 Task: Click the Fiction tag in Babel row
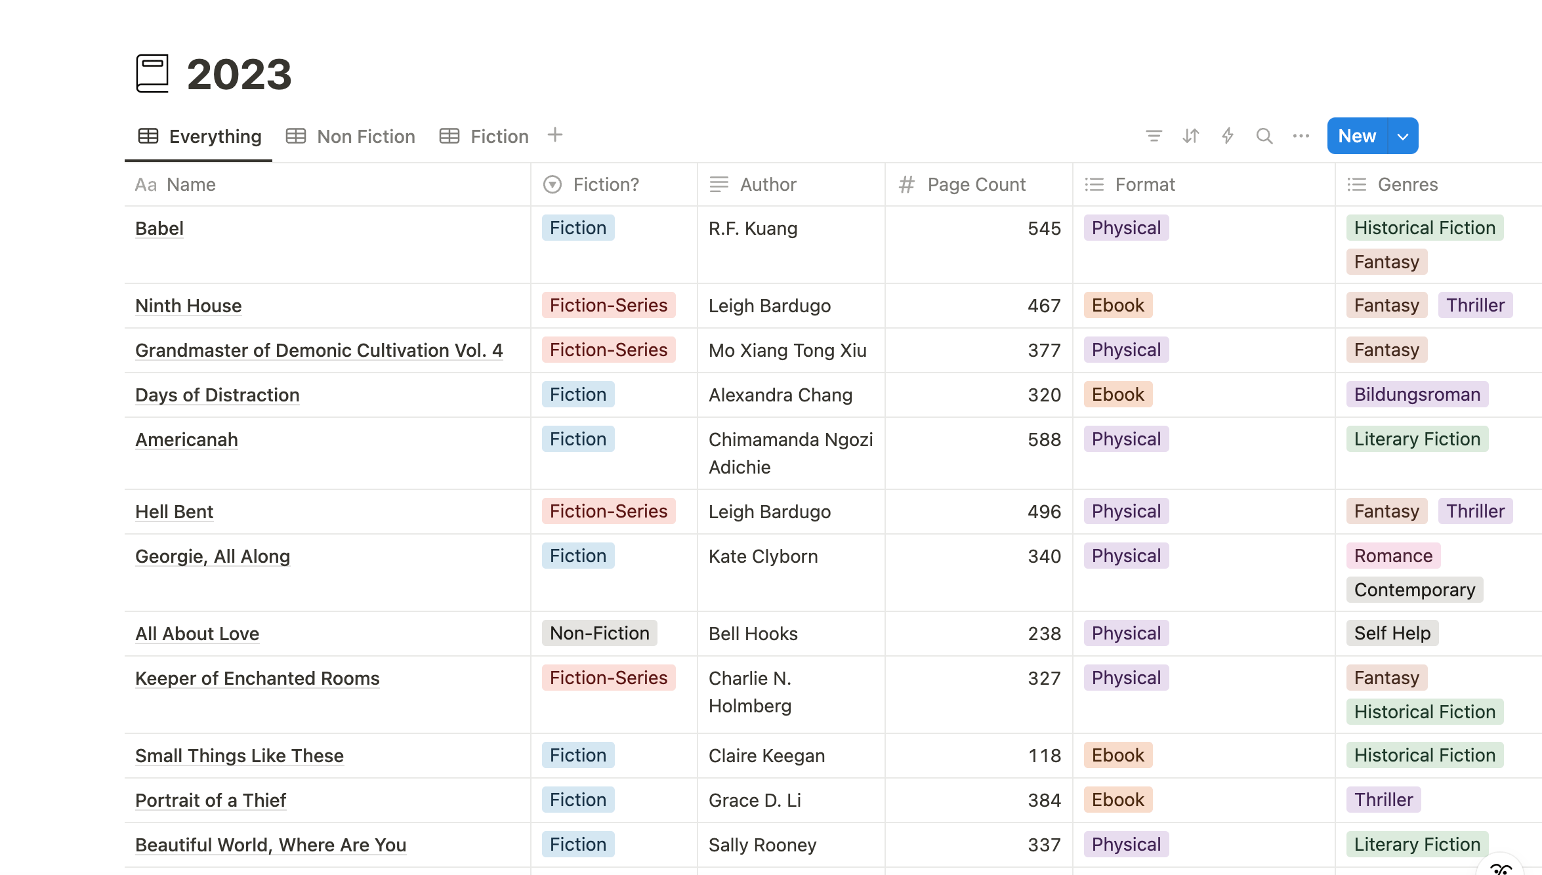(578, 228)
